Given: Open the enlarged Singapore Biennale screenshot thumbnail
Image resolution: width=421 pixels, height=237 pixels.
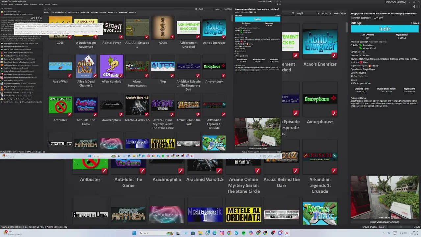Looking at the screenshot, I should tap(384, 197).
